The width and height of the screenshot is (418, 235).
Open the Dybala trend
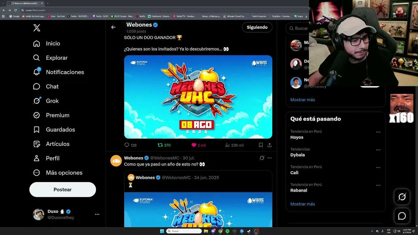(297, 155)
